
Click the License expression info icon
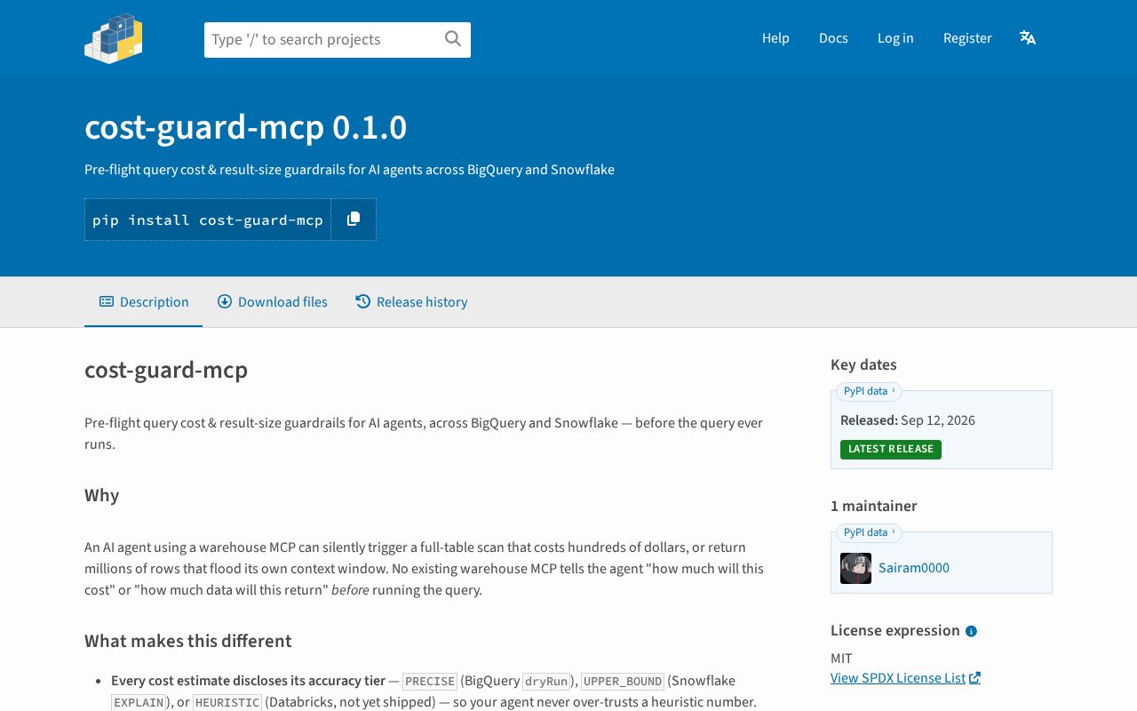point(971,631)
